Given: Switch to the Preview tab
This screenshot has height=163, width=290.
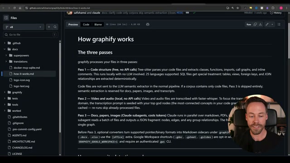Looking at the screenshot, I should (x=73, y=24).
